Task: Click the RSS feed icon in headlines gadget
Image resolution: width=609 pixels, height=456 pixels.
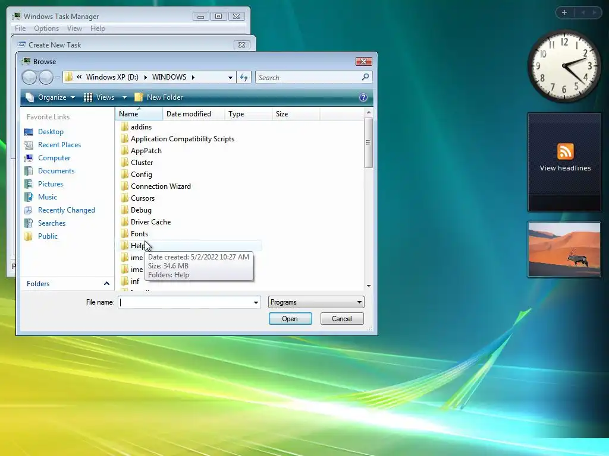Action: tap(565, 151)
